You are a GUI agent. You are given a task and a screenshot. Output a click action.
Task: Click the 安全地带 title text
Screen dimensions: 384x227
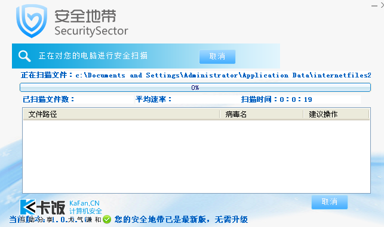tap(85, 16)
